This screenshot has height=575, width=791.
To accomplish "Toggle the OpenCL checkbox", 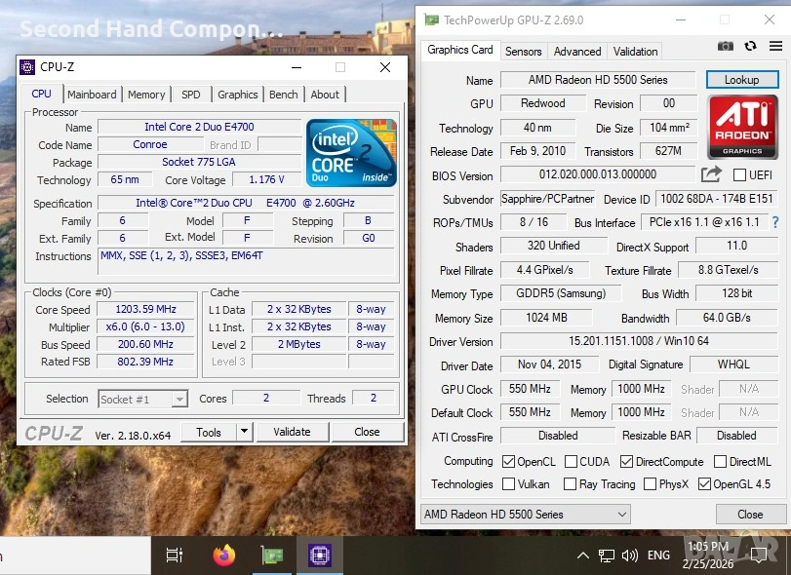I will (x=508, y=462).
